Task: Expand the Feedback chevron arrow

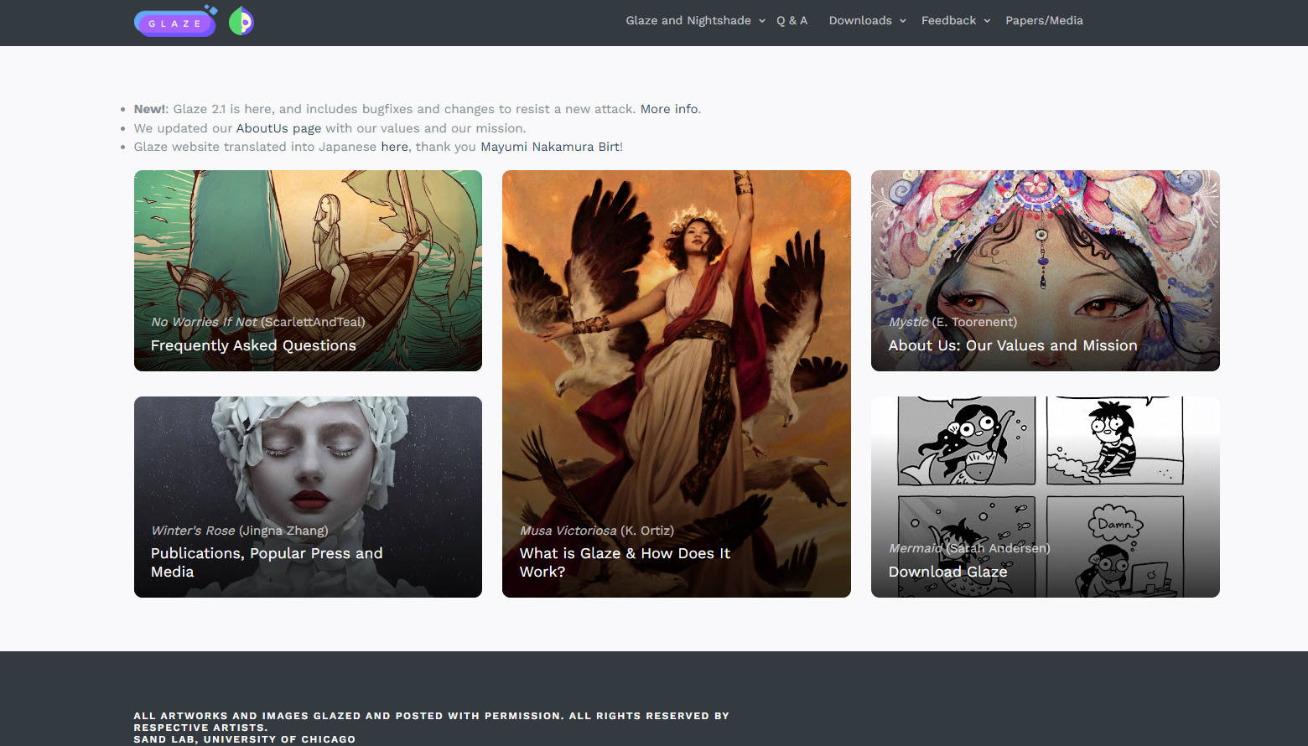Action: click(x=987, y=21)
